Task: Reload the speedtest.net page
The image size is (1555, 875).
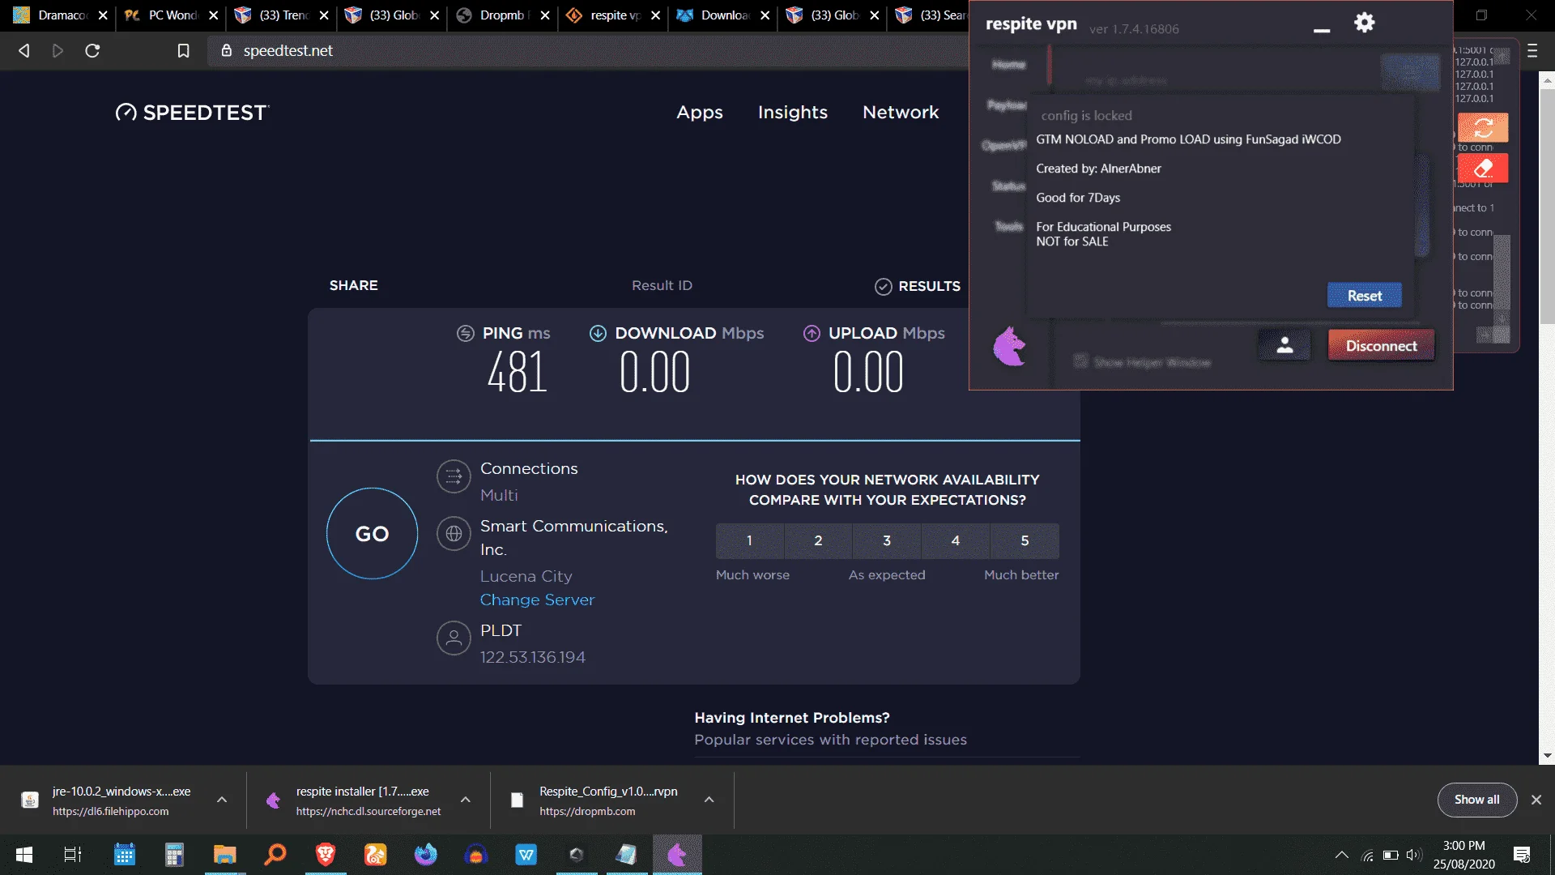Action: point(92,50)
